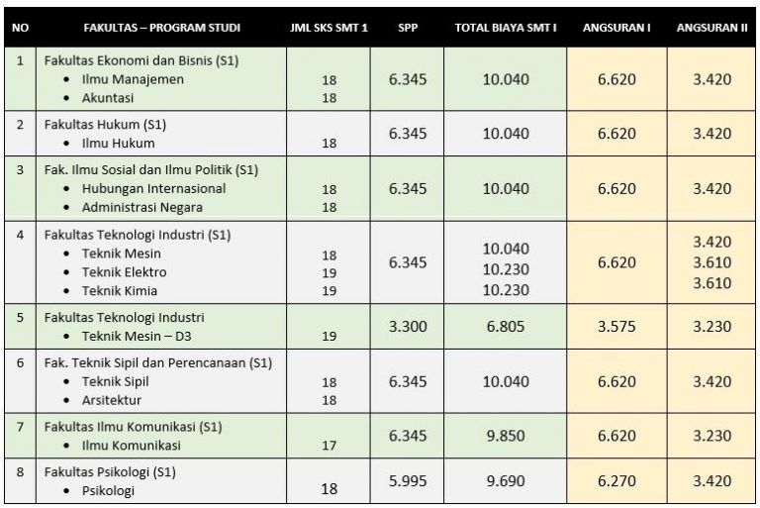Click the ANGSURAN II column header
This screenshot has width=760, height=508.
pos(712,28)
